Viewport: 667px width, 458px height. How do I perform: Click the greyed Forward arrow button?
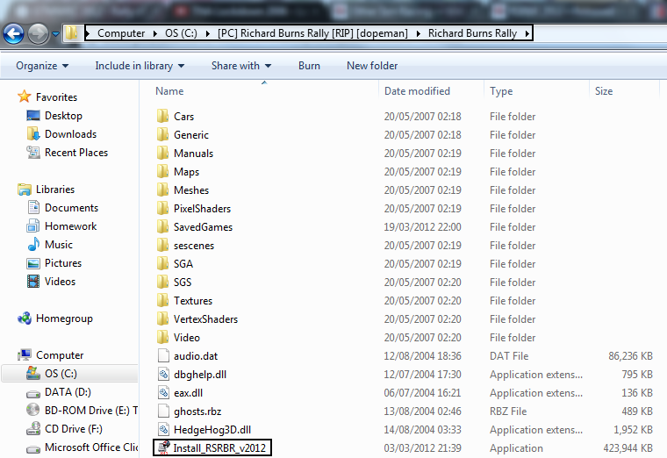click(x=39, y=33)
